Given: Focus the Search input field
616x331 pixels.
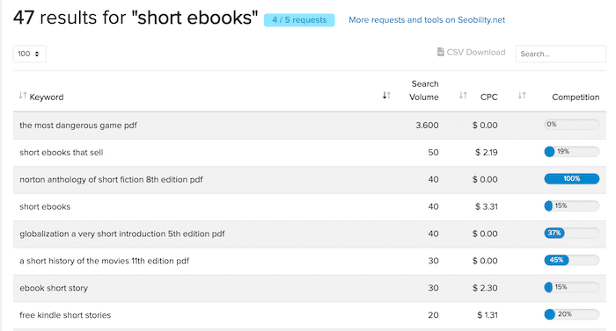Looking at the screenshot, I should (561, 54).
